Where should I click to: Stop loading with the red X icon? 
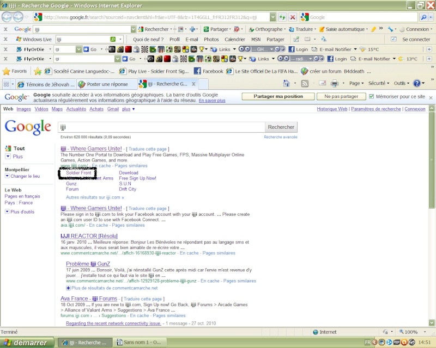click(293, 17)
